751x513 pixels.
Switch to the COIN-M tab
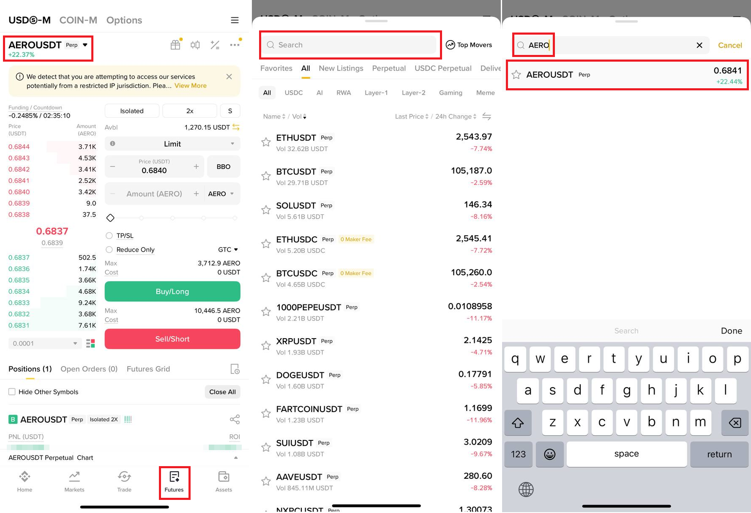coord(78,20)
